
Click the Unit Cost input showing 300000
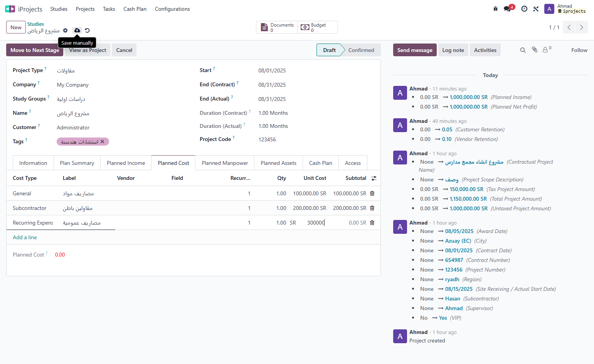[x=312, y=223]
